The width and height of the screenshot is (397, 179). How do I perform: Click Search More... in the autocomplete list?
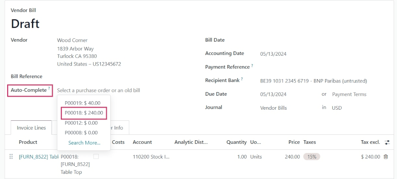[x=84, y=143]
